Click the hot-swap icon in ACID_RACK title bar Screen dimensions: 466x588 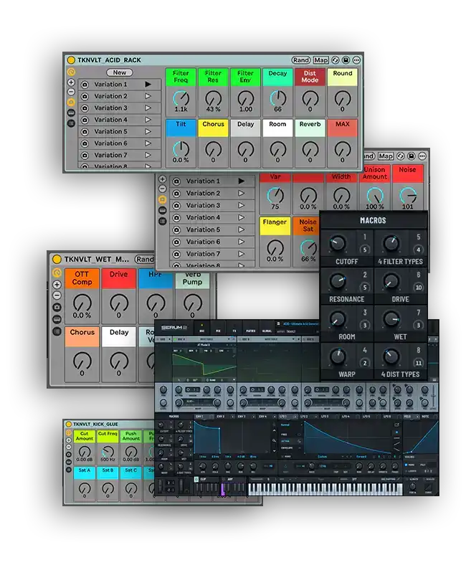click(x=335, y=60)
